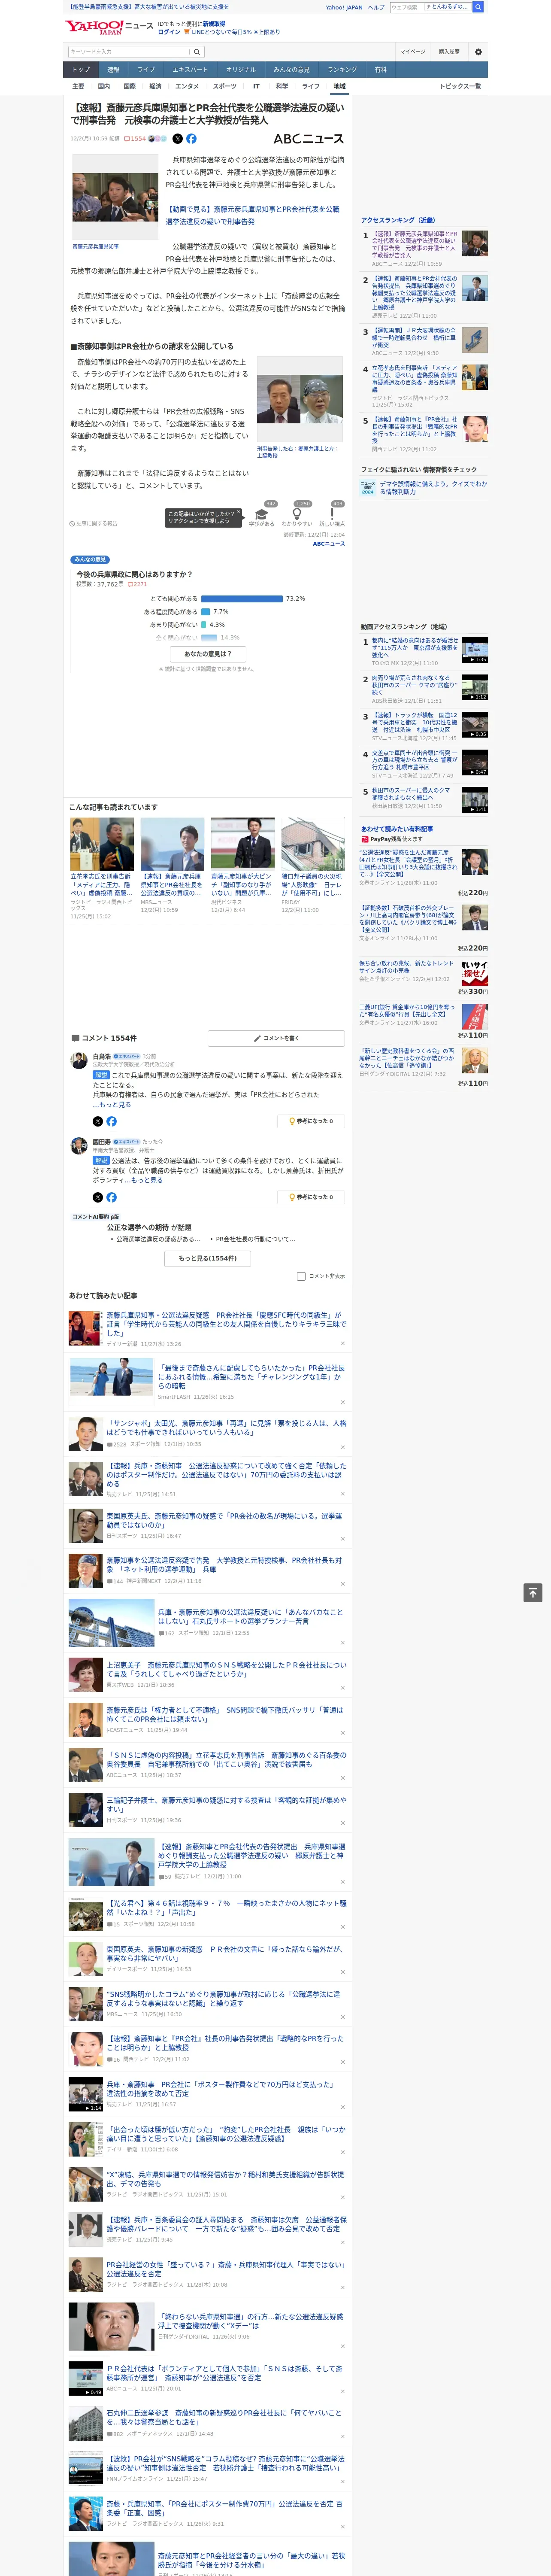The image size is (551, 2576).
Task: Share article on X next to comment count
Action: click(x=178, y=139)
